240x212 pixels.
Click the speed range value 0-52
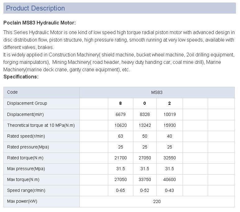pyautogui.click(x=144, y=190)
